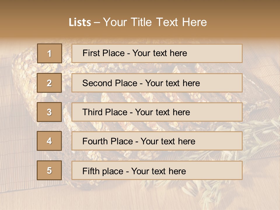This screenshot has height=210, width=280.
Task: Click the Second Place text bar
Action: point(157,83)
